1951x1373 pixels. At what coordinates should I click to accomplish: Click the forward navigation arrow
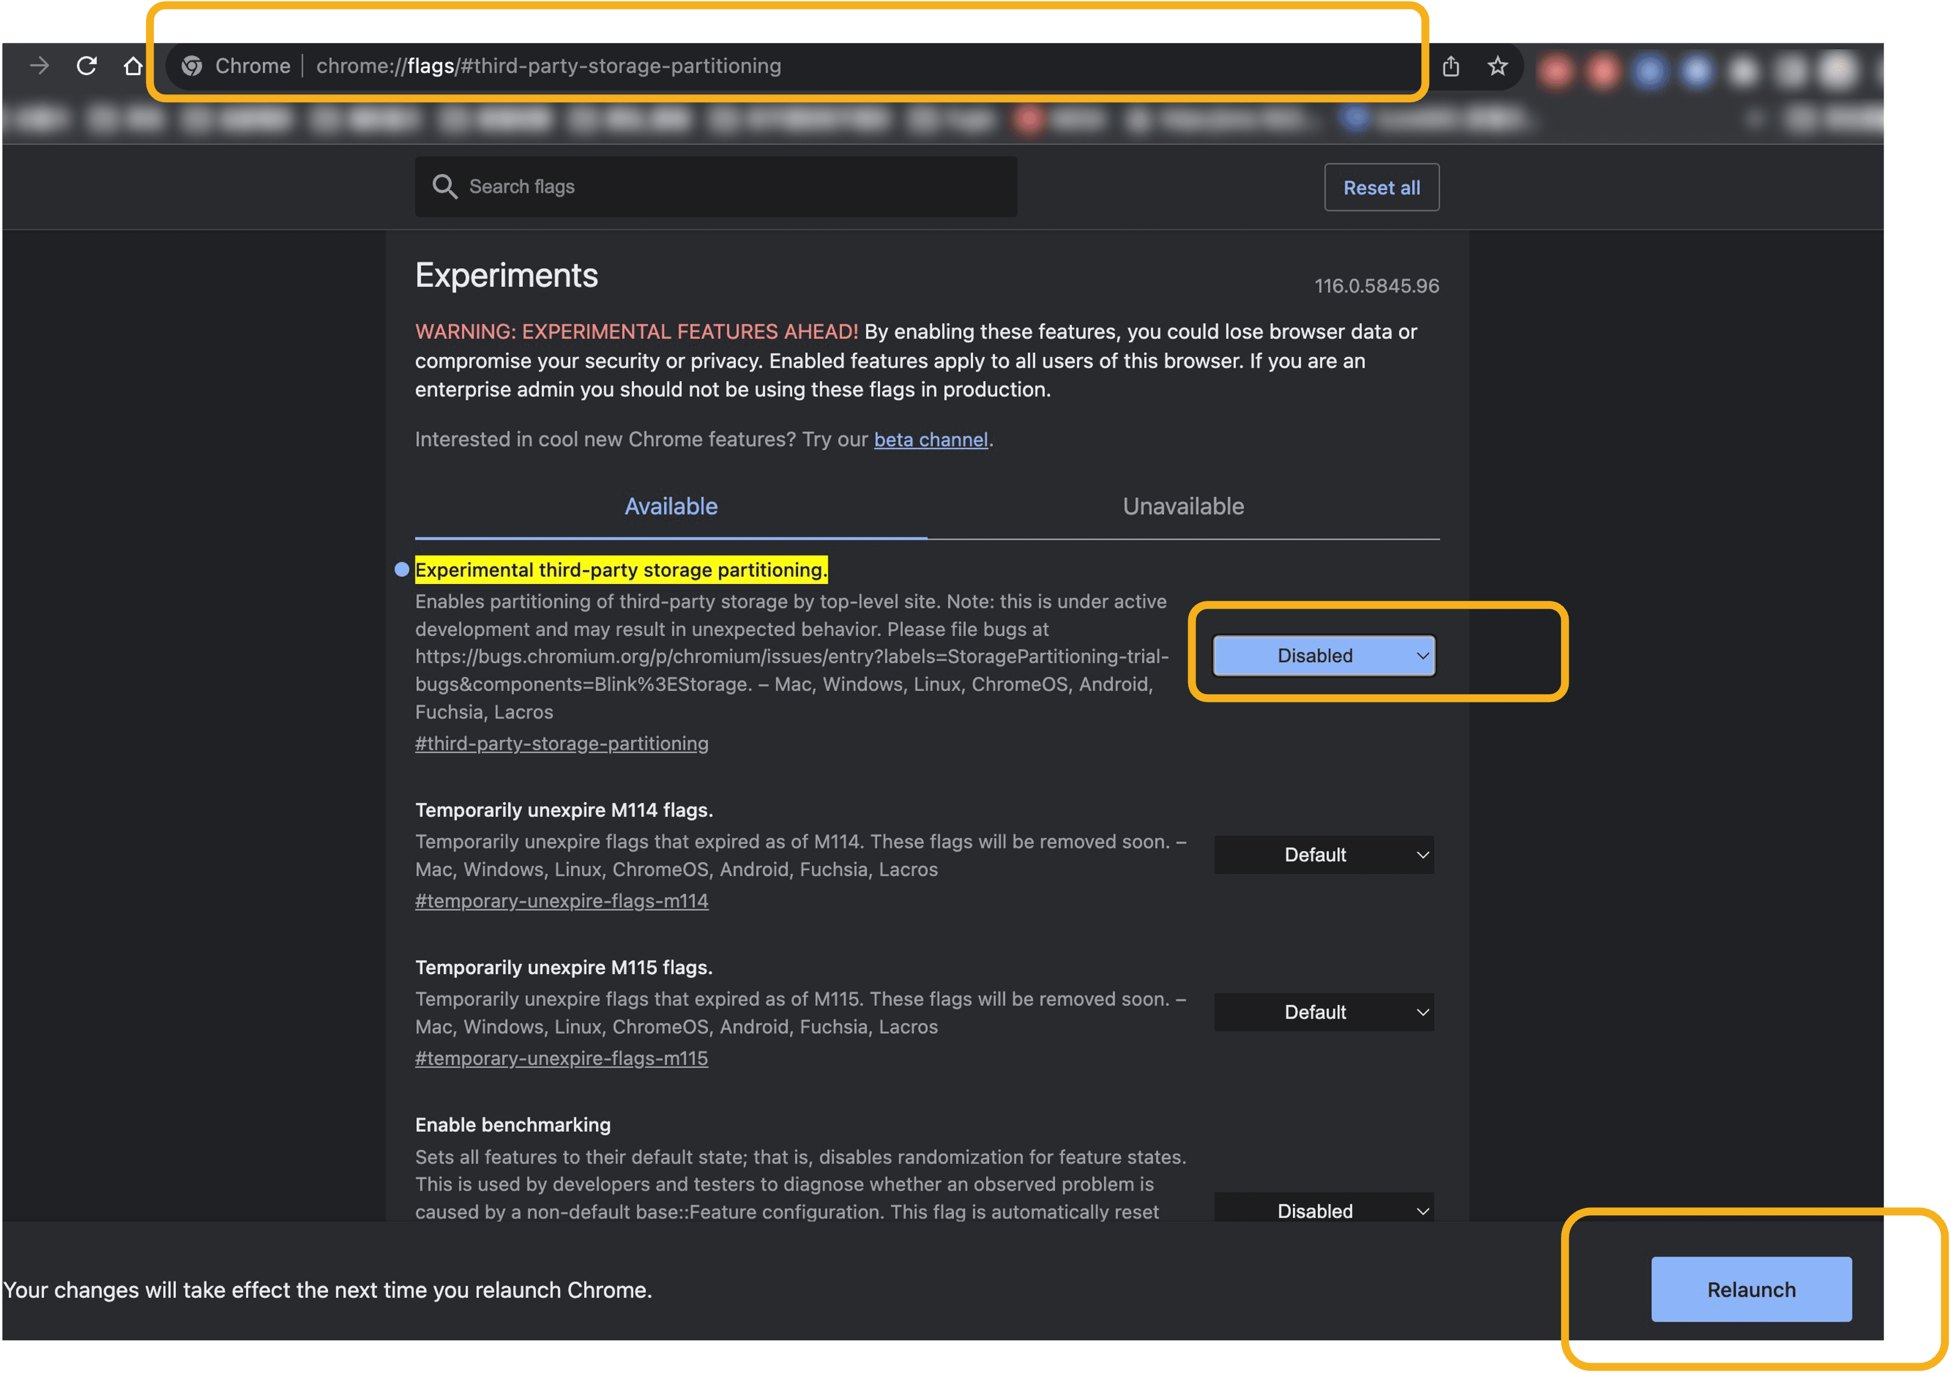[x=39, y=66]
